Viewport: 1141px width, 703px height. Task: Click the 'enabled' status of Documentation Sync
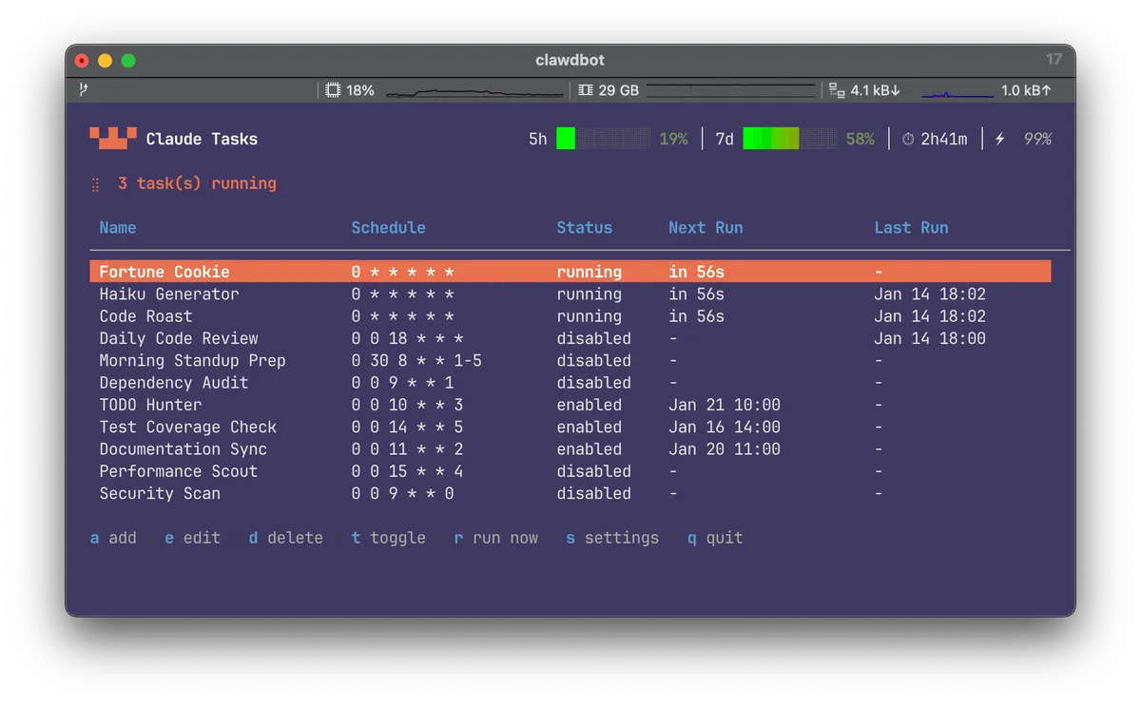pyautogui.click(x=589, y=449)
